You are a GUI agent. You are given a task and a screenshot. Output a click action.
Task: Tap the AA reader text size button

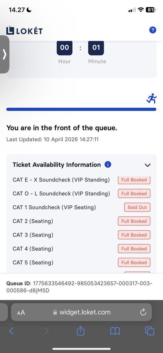pyautogui.click(x=21, y=313)
